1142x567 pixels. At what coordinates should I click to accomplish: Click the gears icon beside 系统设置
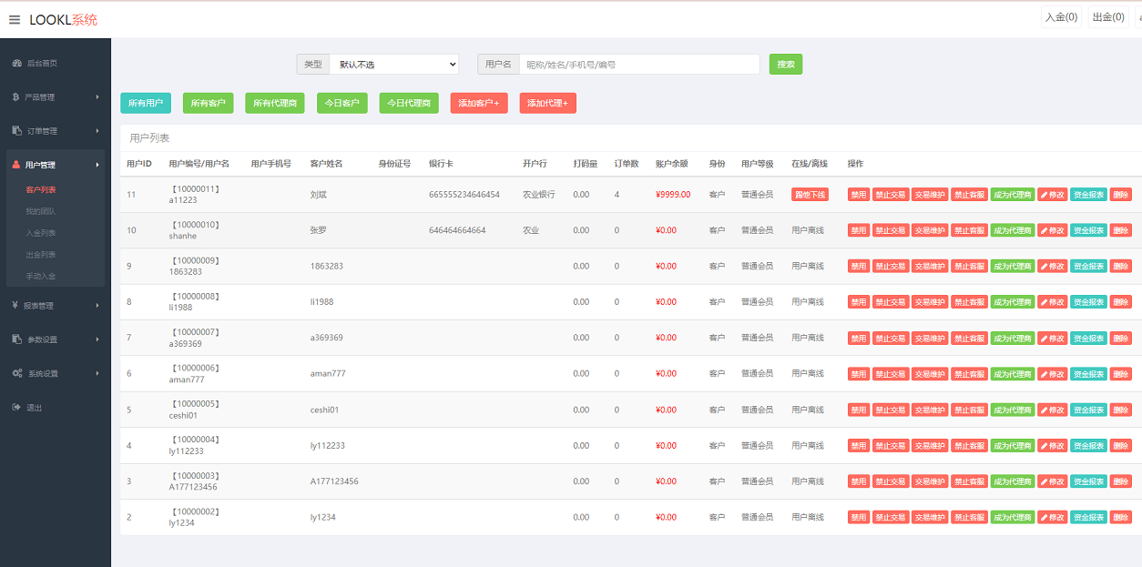coord(17,373)
